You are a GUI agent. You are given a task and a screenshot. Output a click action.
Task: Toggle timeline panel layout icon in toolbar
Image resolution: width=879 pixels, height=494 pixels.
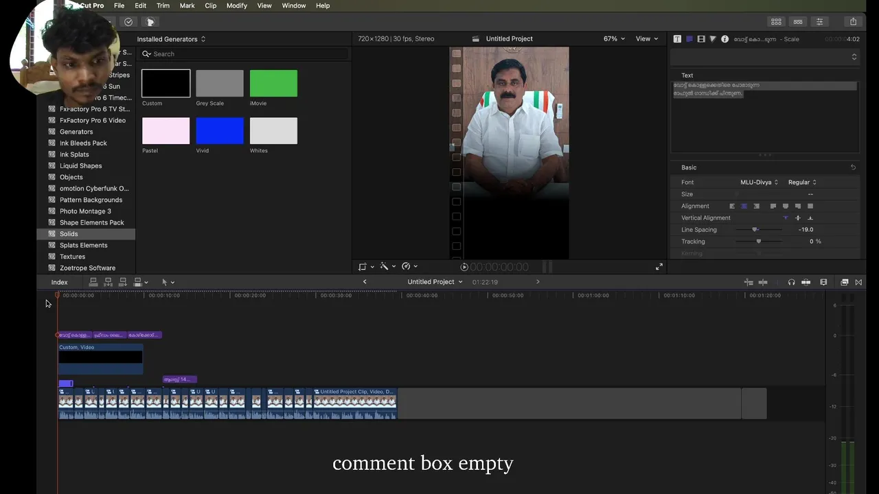(x=798, y=22)
